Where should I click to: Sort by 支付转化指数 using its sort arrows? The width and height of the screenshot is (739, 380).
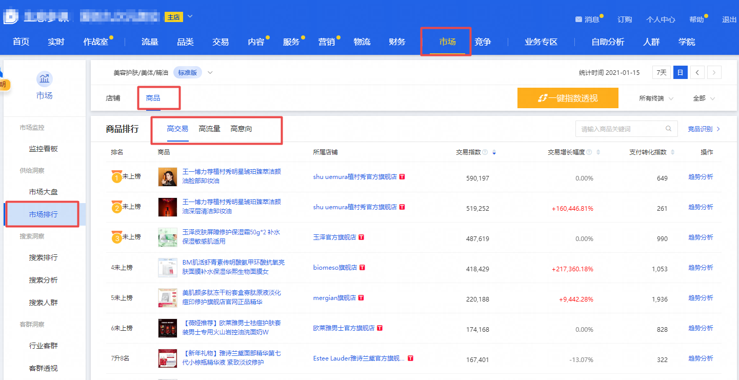click(672, 152)
